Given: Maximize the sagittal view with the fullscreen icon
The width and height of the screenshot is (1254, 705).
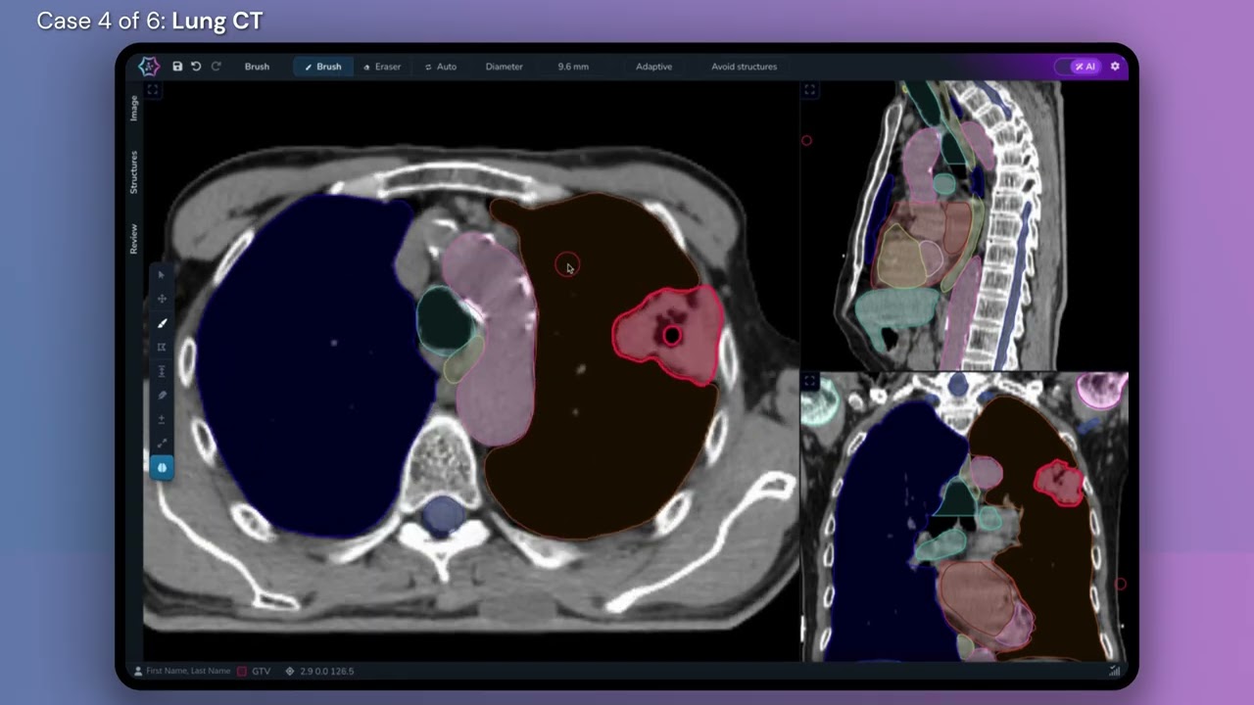Looking at the screenshot, I should point(810,90).
